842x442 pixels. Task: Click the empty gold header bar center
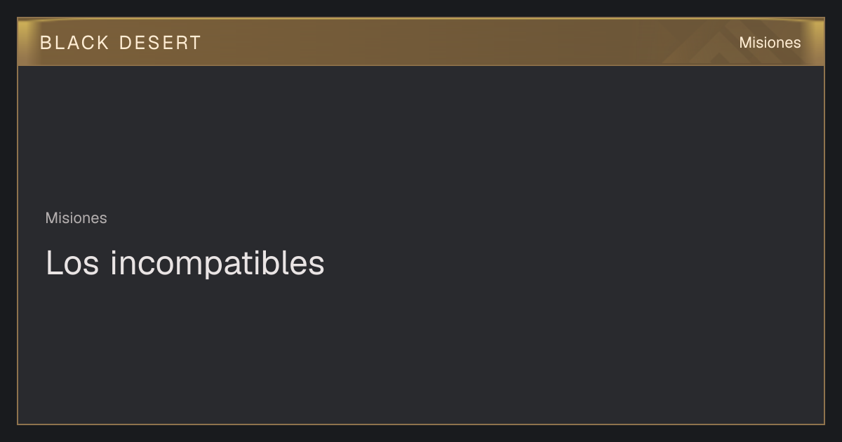tap(421, 42)
